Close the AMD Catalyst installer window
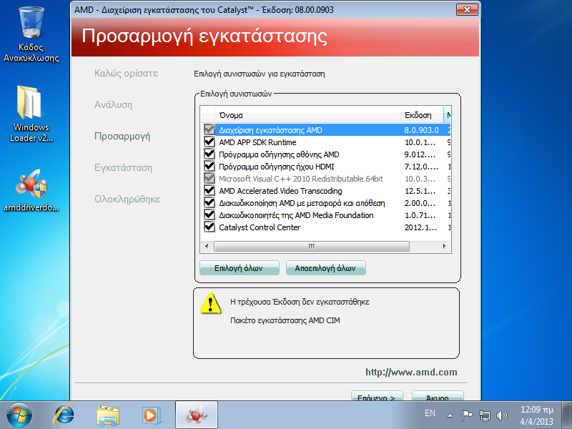The image size is (572, 429). (x=467, y=10)
